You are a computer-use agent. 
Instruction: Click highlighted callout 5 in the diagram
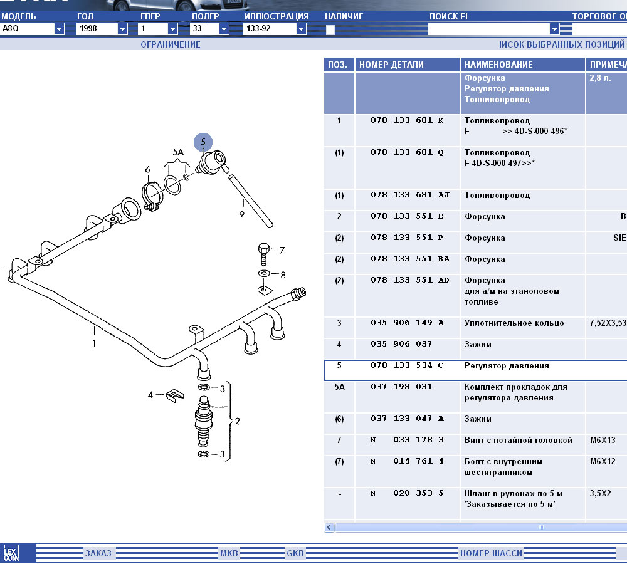[203, 142]
